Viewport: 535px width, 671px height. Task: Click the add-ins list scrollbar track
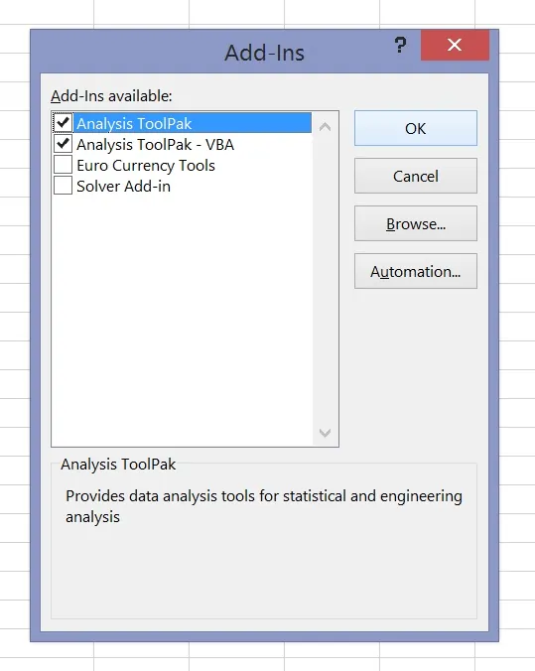coord(325,280)
